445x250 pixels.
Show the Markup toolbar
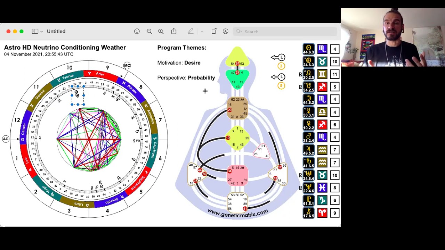[226, 31]
